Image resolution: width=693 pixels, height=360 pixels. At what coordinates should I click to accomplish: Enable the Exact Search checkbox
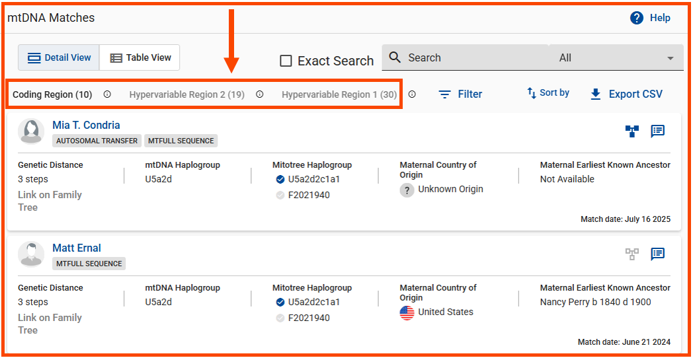point(286,61)
